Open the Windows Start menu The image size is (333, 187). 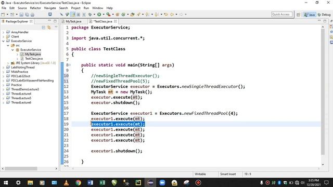[6, 182]
